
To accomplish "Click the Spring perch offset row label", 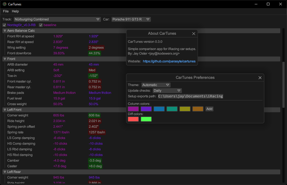I will 21,127.
